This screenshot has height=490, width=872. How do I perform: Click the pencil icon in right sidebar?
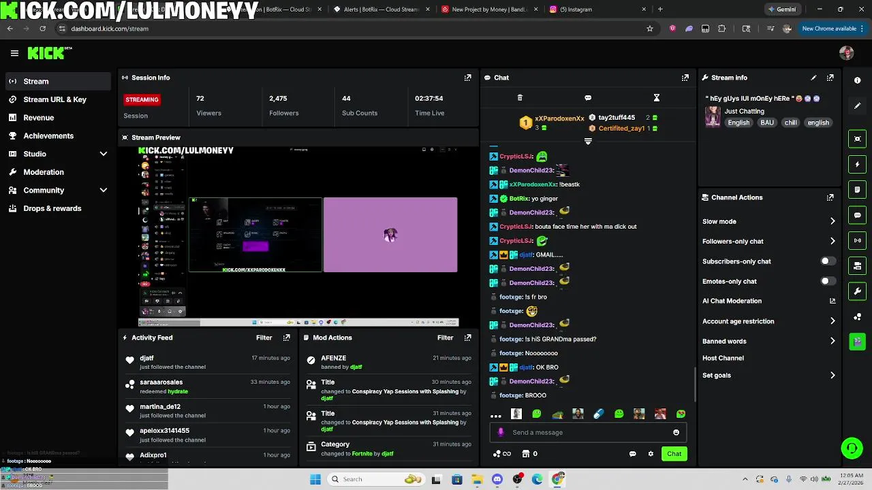(x=857, y=106)
